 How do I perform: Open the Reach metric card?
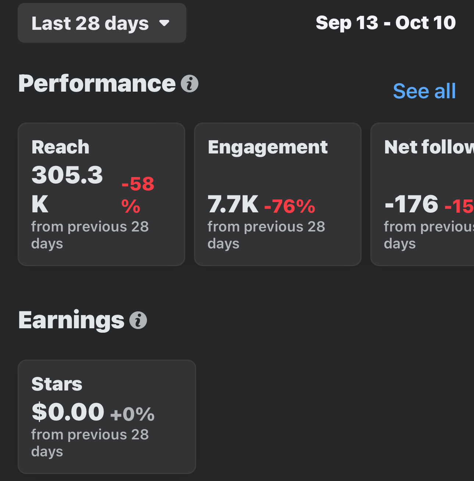pos(101,194)
